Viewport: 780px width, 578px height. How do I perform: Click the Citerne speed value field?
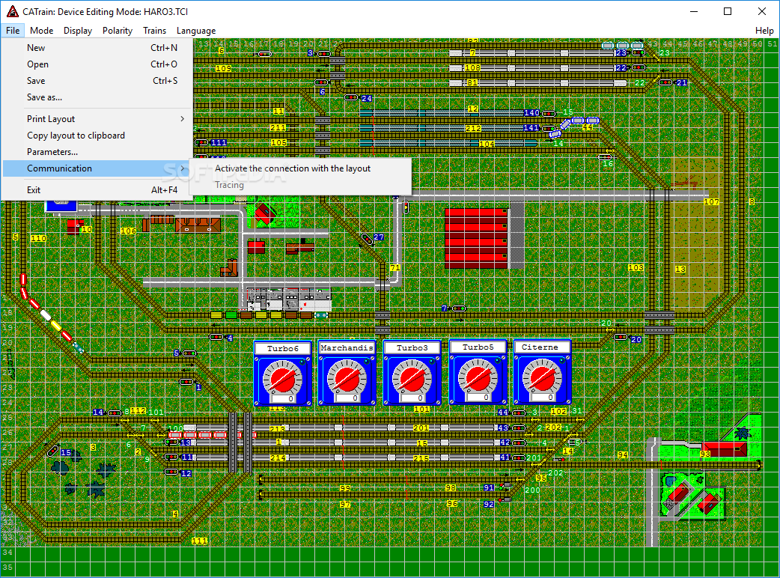542,397
